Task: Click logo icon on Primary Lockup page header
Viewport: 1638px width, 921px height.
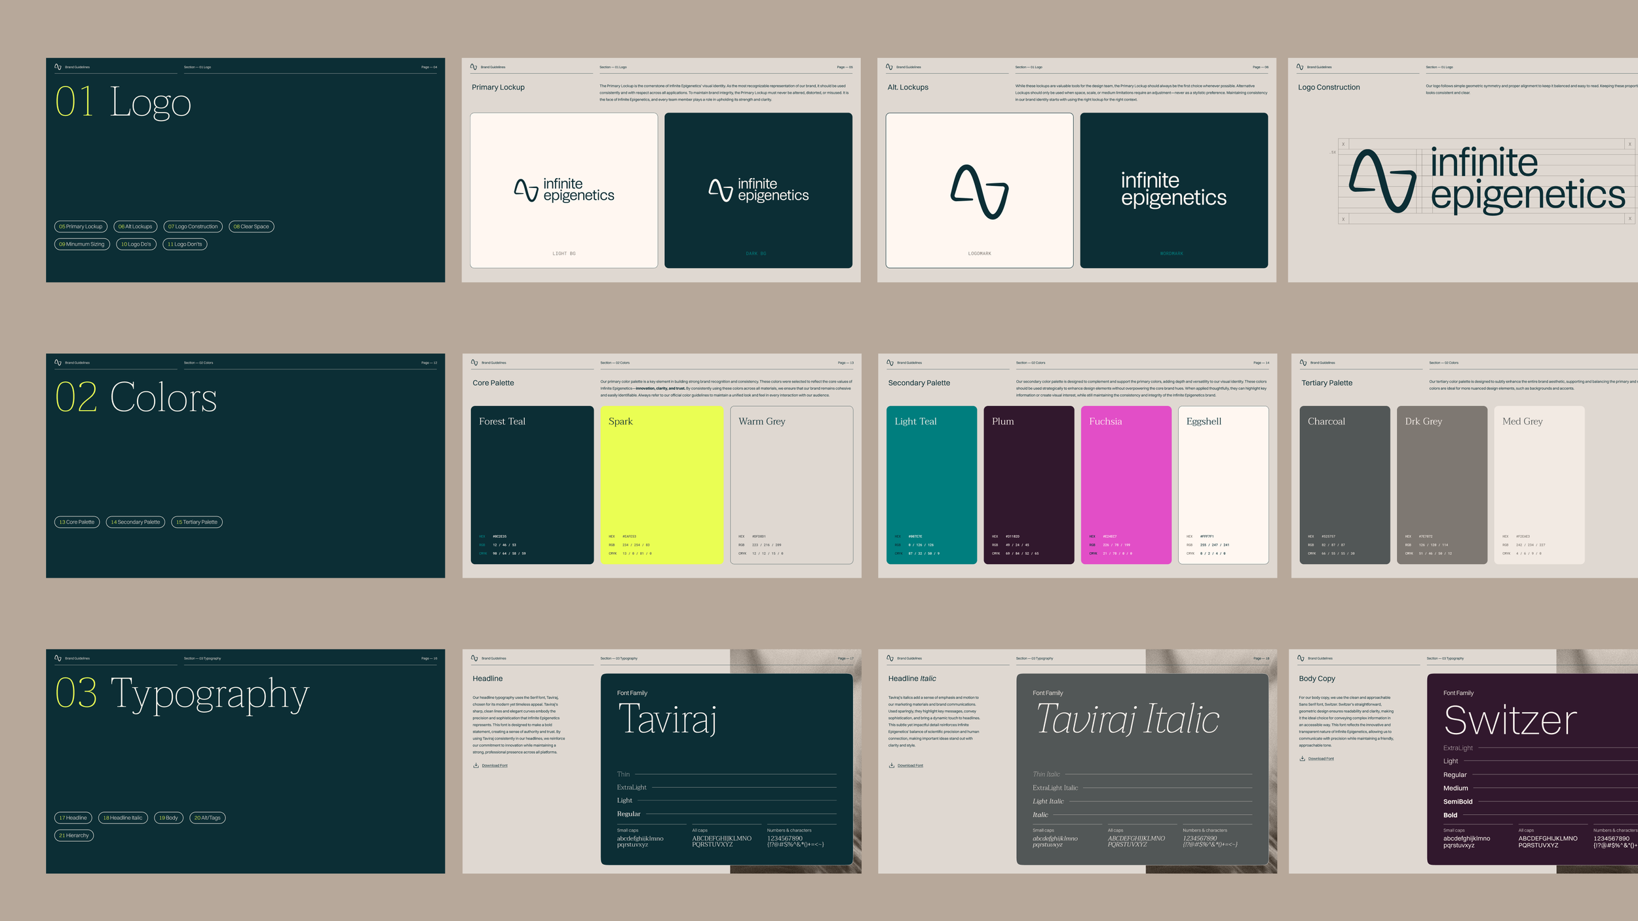Action: pos(474,67)
